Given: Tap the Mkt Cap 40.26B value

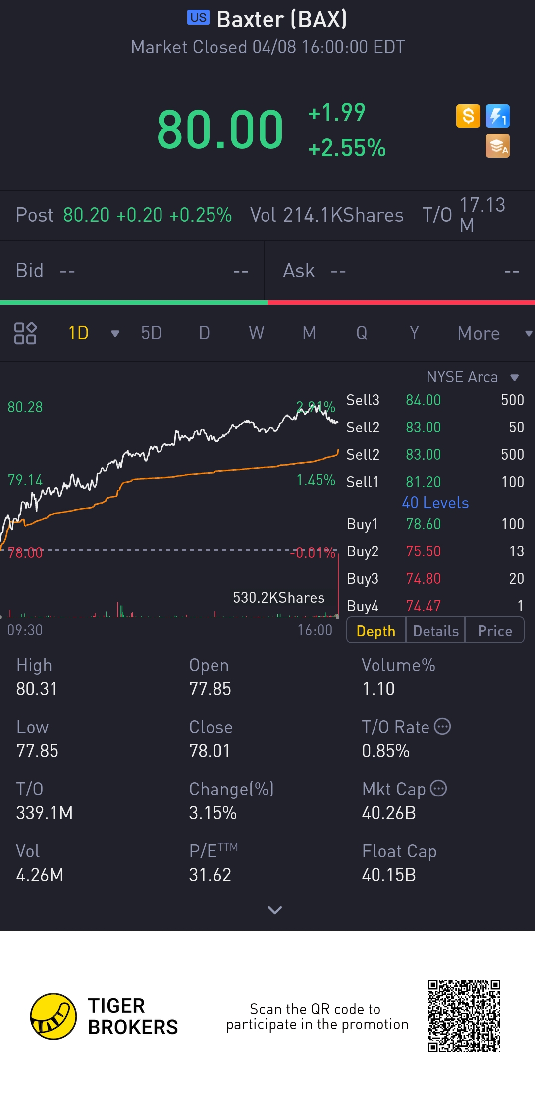Looking at the screenshot, I should [389, 813].
